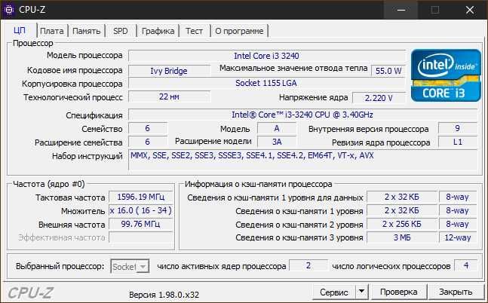Click the empty Эффективная частота field
Image resolution: width=488 pixels, height=303 pixels.
pos(141,237)
